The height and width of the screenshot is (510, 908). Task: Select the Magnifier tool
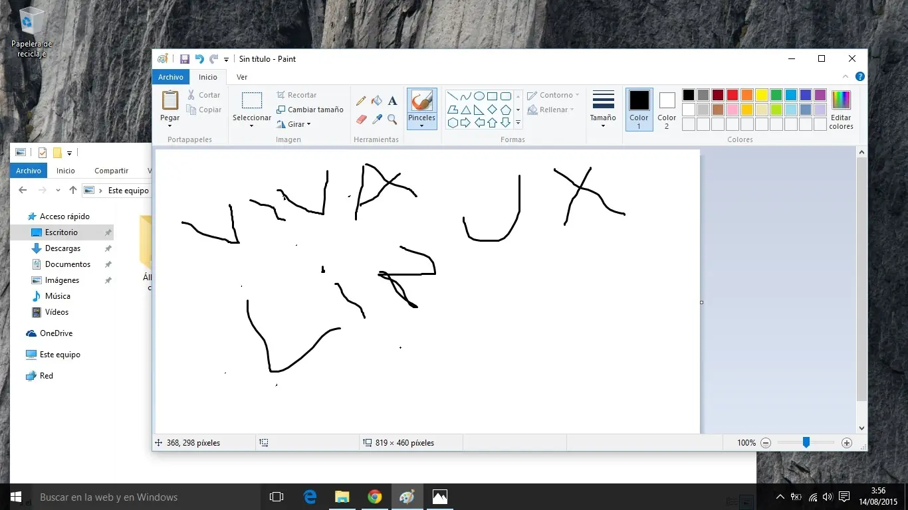point(392,120)
